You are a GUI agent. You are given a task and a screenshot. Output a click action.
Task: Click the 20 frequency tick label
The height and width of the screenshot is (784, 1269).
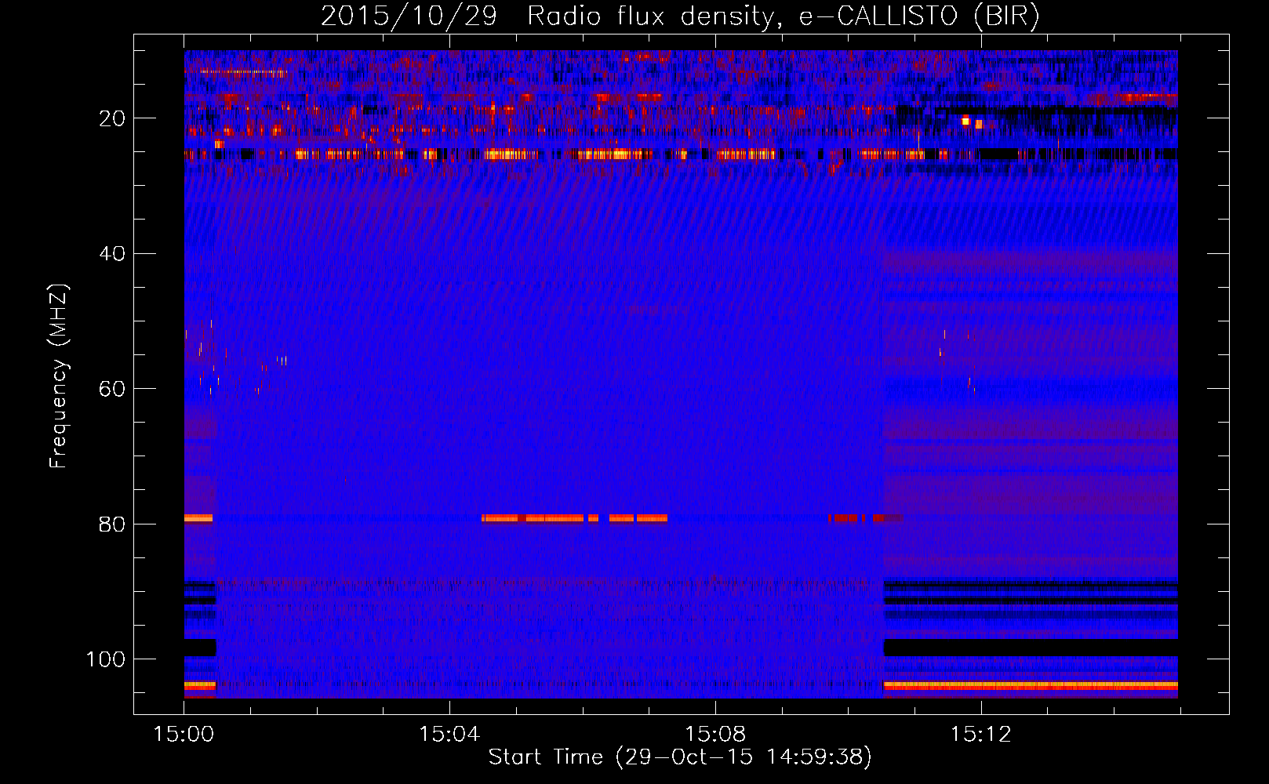[112, 118]
